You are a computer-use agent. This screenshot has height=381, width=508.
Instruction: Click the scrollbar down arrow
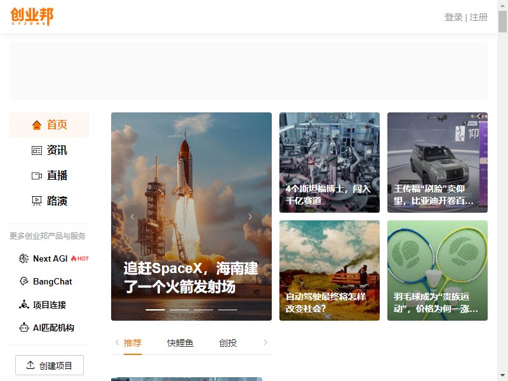point(502,376)
